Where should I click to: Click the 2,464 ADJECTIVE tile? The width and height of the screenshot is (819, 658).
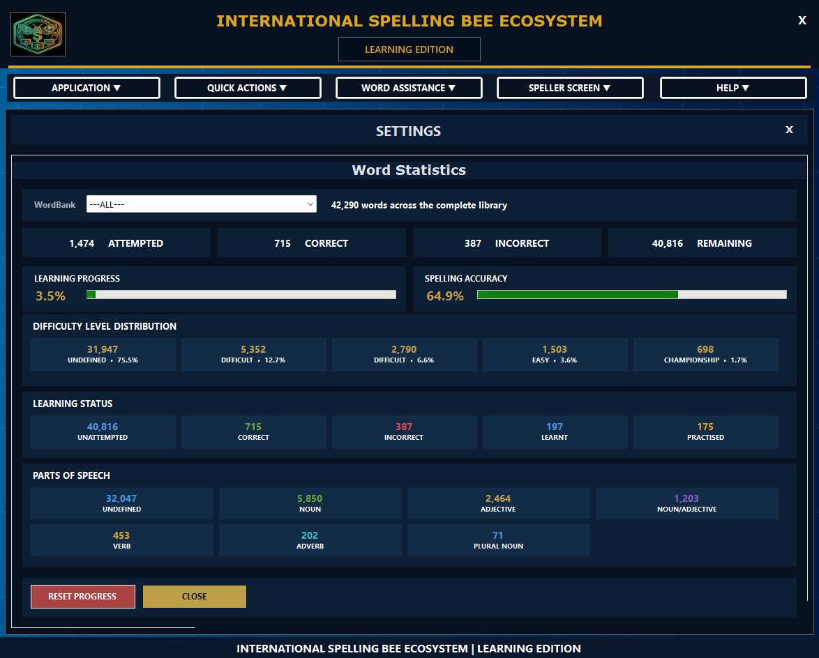click(x=498, y=503)
